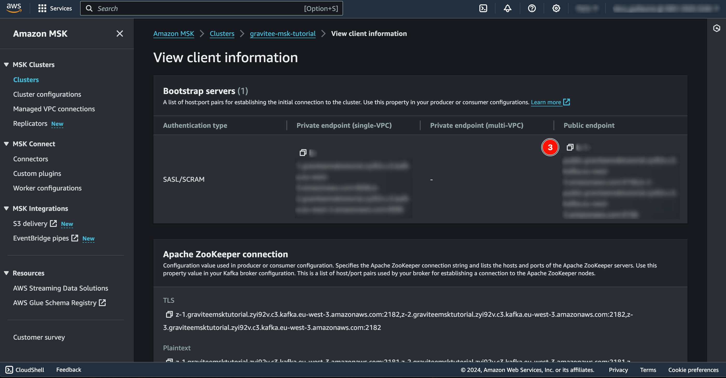The image size is (726, 378).
Task: Open EventBridge pipes link
Action: click(41, 238)
